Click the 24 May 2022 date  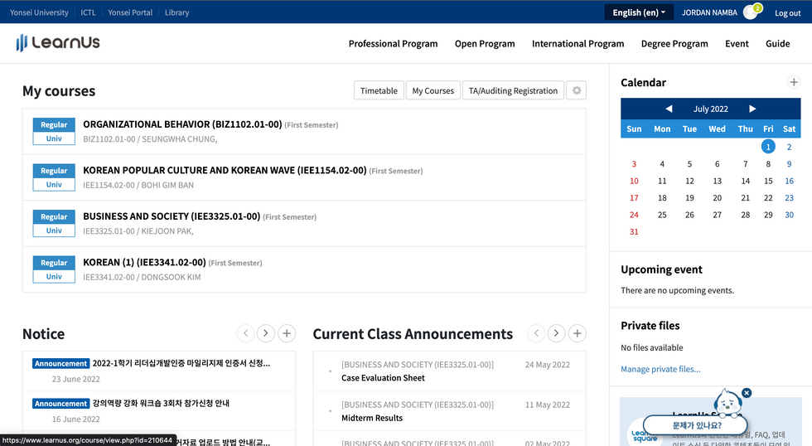coord(548,365)
